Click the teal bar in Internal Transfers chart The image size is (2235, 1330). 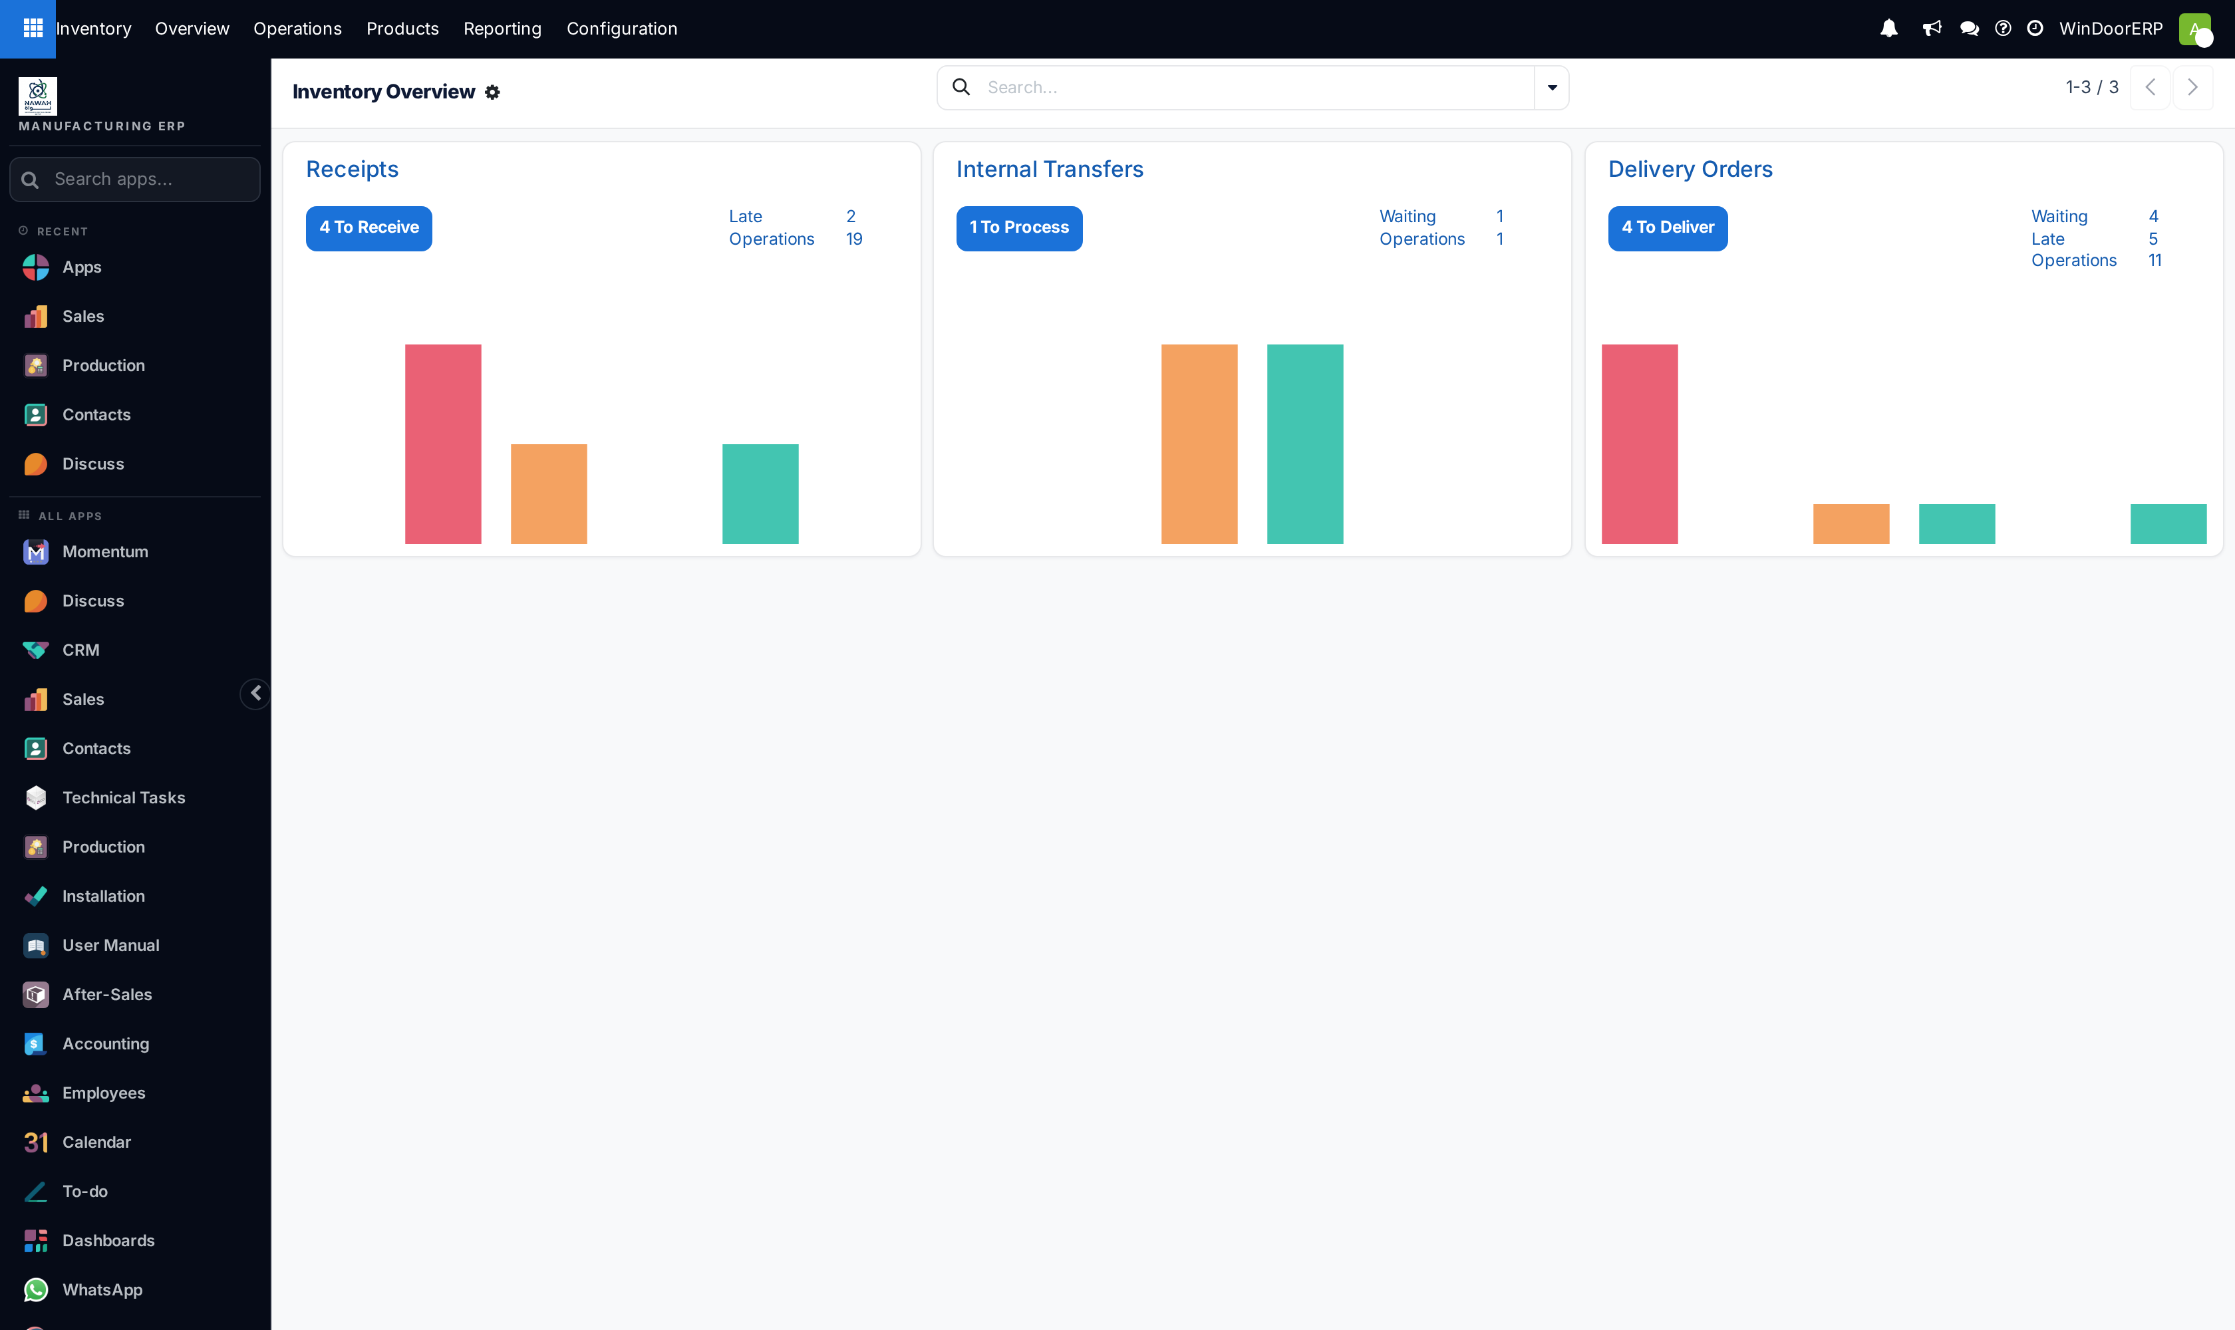[x=1305, y=444]
